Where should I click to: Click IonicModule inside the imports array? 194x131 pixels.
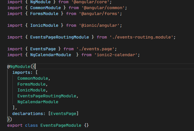click(x=31, y=90)
